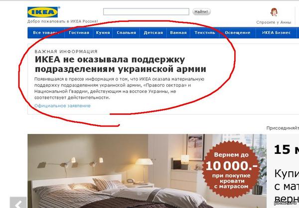Open the Текстиль category

[x=205, y=33]
